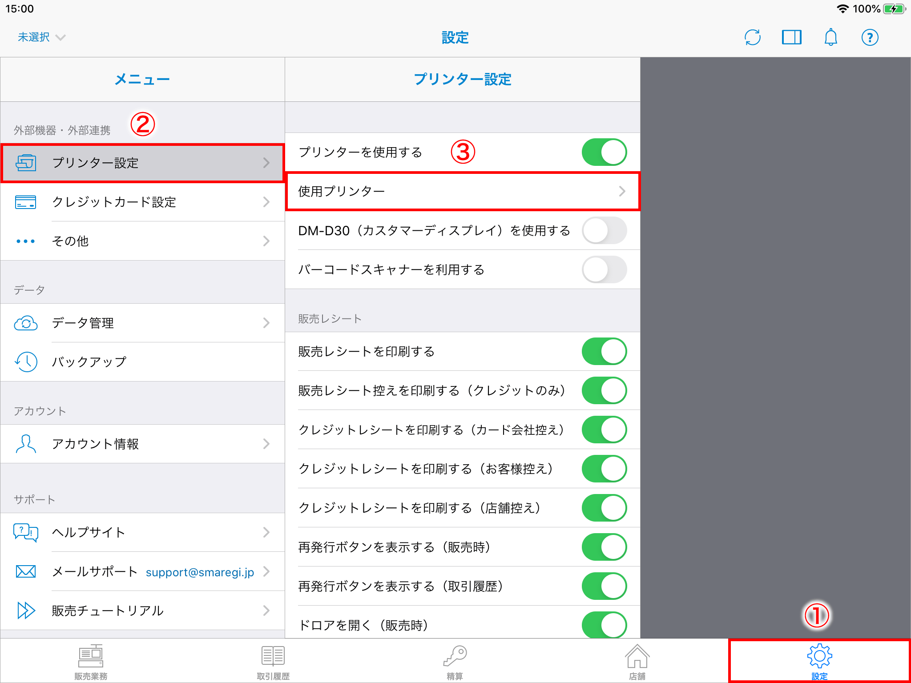The image size is (911, 683).
Task: Open notifications bell icon
Action: click(830, 37)
